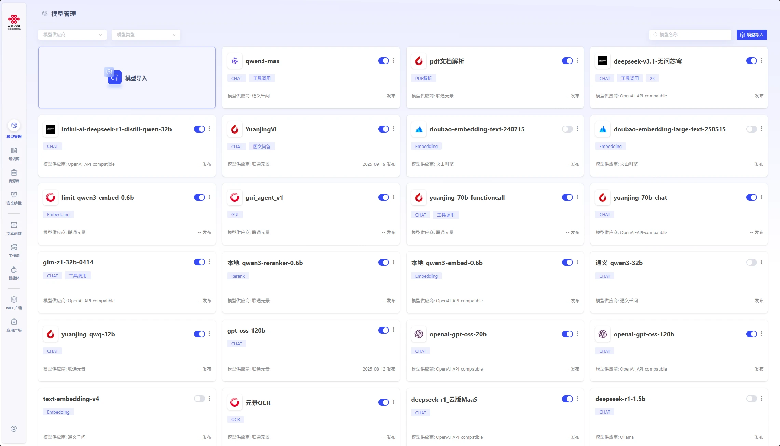Click the 图文问答 tag on YuanjingVL
This screenshot has width=780, height=446.
coord(262,147)
